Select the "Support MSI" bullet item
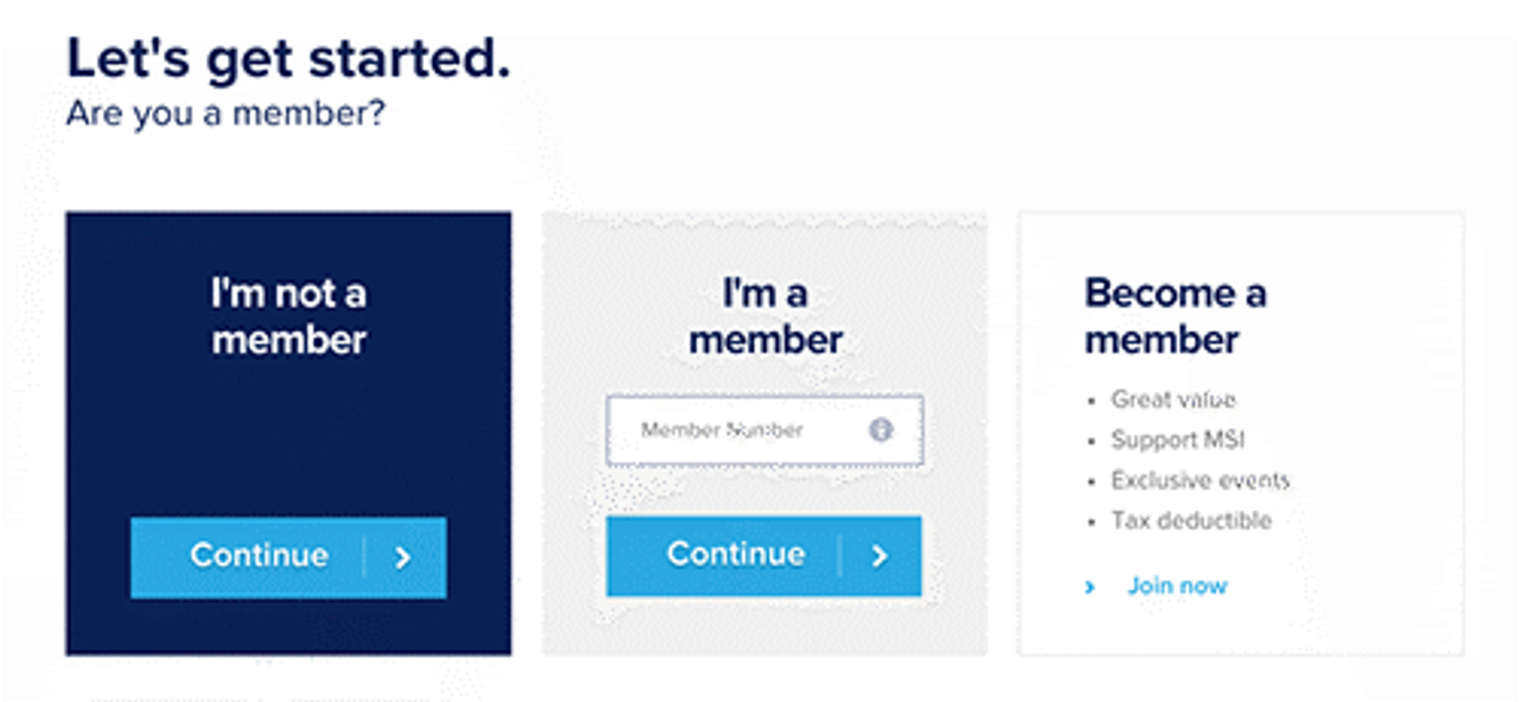1520x702 pixels. 1177,440
